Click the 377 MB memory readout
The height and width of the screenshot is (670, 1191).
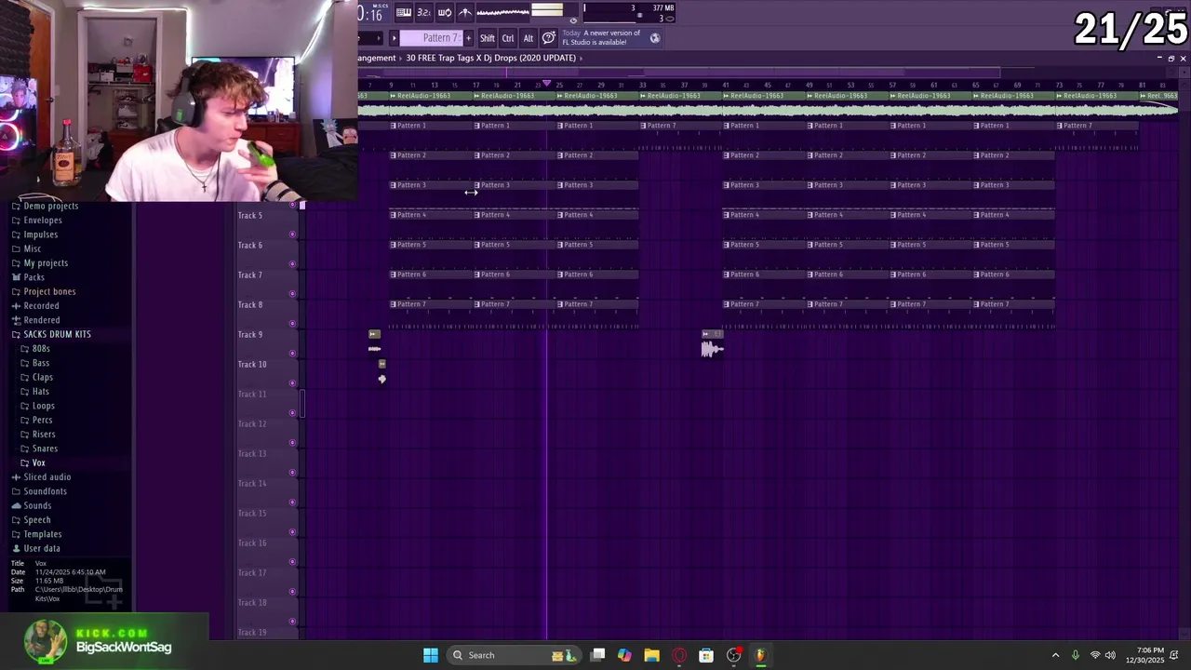663,8
